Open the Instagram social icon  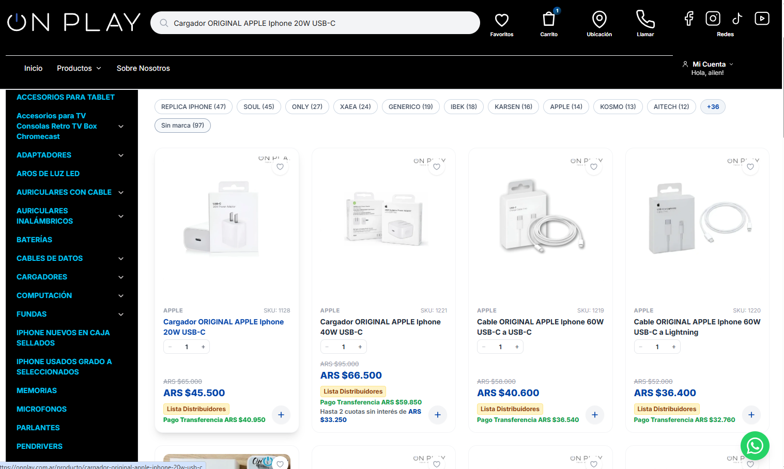(713, 19)
